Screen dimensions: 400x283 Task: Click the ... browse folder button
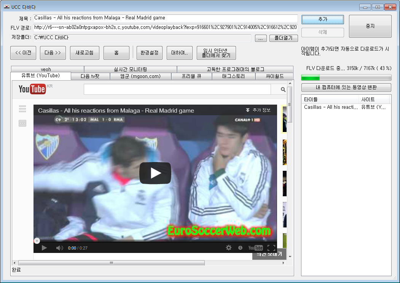(261, 38)
